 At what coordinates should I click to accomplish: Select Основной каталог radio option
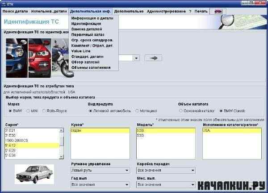click(180, 111)
